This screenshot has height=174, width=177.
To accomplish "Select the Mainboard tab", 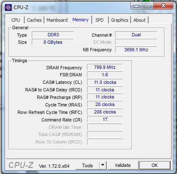I will tap(57, 20).
